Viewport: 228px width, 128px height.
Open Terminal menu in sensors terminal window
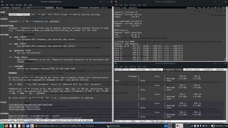[133, 5]
